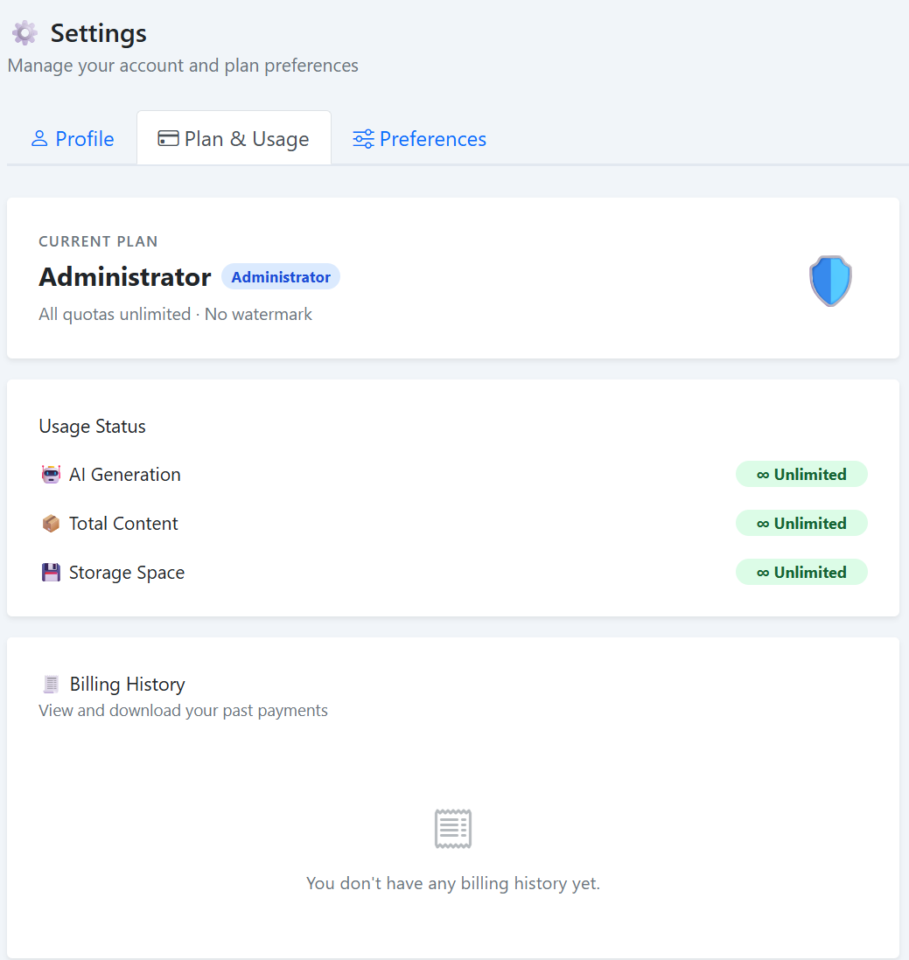This screenshot has width=909, height=960.
Task: Click the Total Content Unlimited badge
Action: point(801,524)
